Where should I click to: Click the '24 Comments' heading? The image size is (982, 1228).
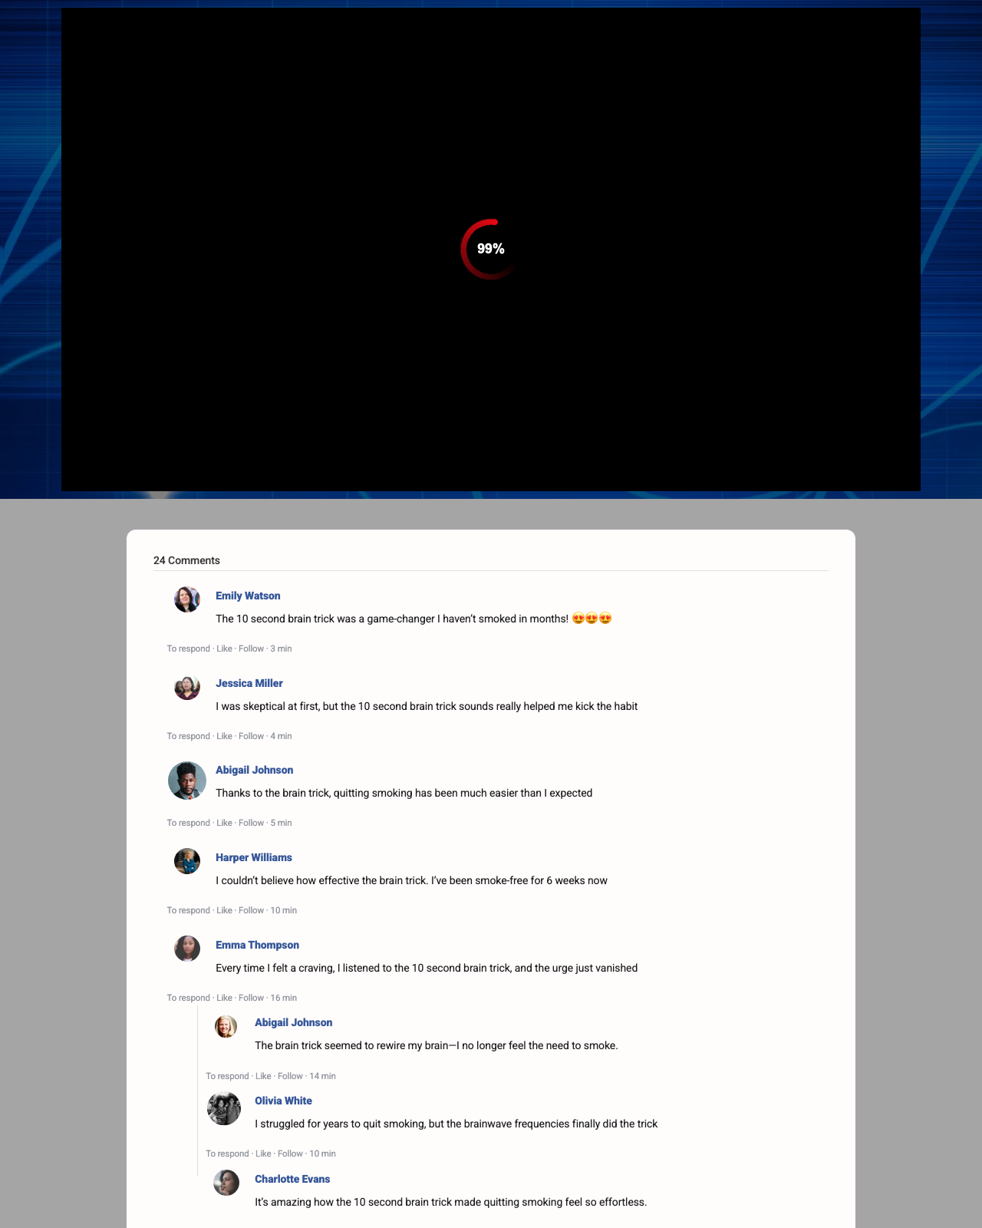tap(186, 560)
